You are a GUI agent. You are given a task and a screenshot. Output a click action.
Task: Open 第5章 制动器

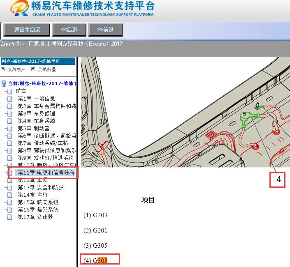pos(34,128)
